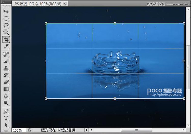Select the Gradient tool
Viewport: 191px width, 134px height.
pyautogui.click(x=6, y=89)
